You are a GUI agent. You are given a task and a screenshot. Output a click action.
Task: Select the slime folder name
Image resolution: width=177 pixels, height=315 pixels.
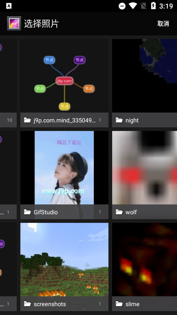click(x=132, y=304)
